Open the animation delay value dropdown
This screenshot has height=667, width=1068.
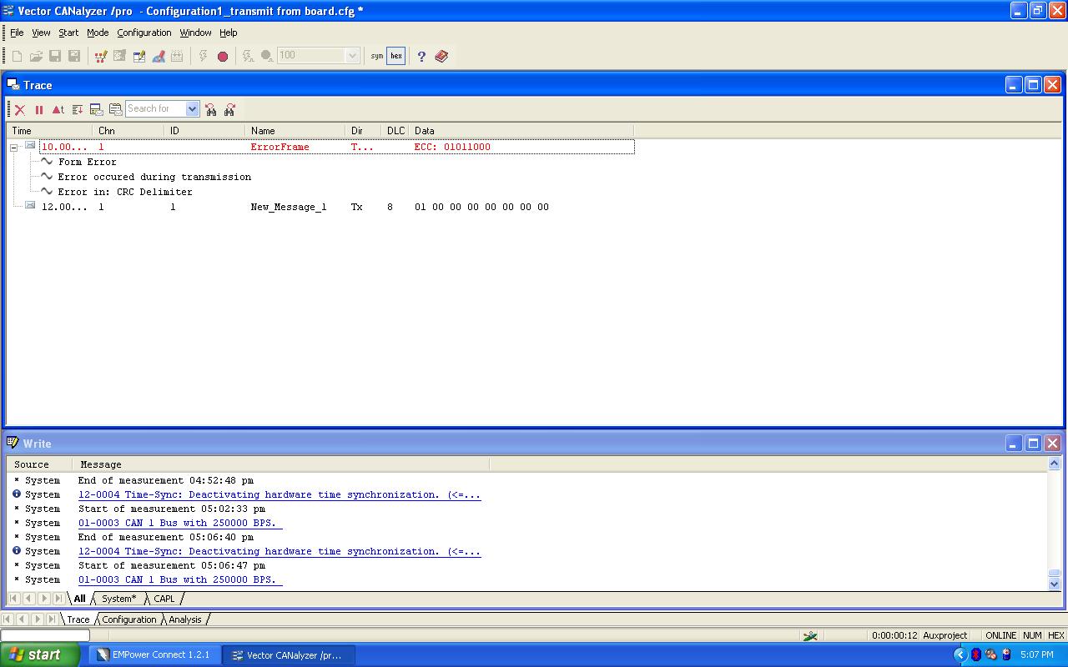[353, 56]
